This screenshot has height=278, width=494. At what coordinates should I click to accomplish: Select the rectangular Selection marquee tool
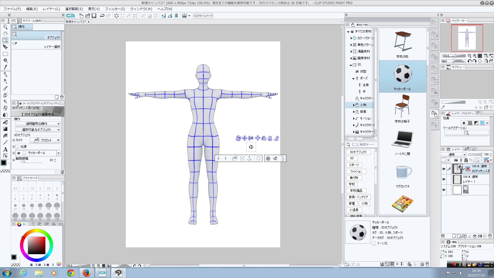tap(5, 54)
